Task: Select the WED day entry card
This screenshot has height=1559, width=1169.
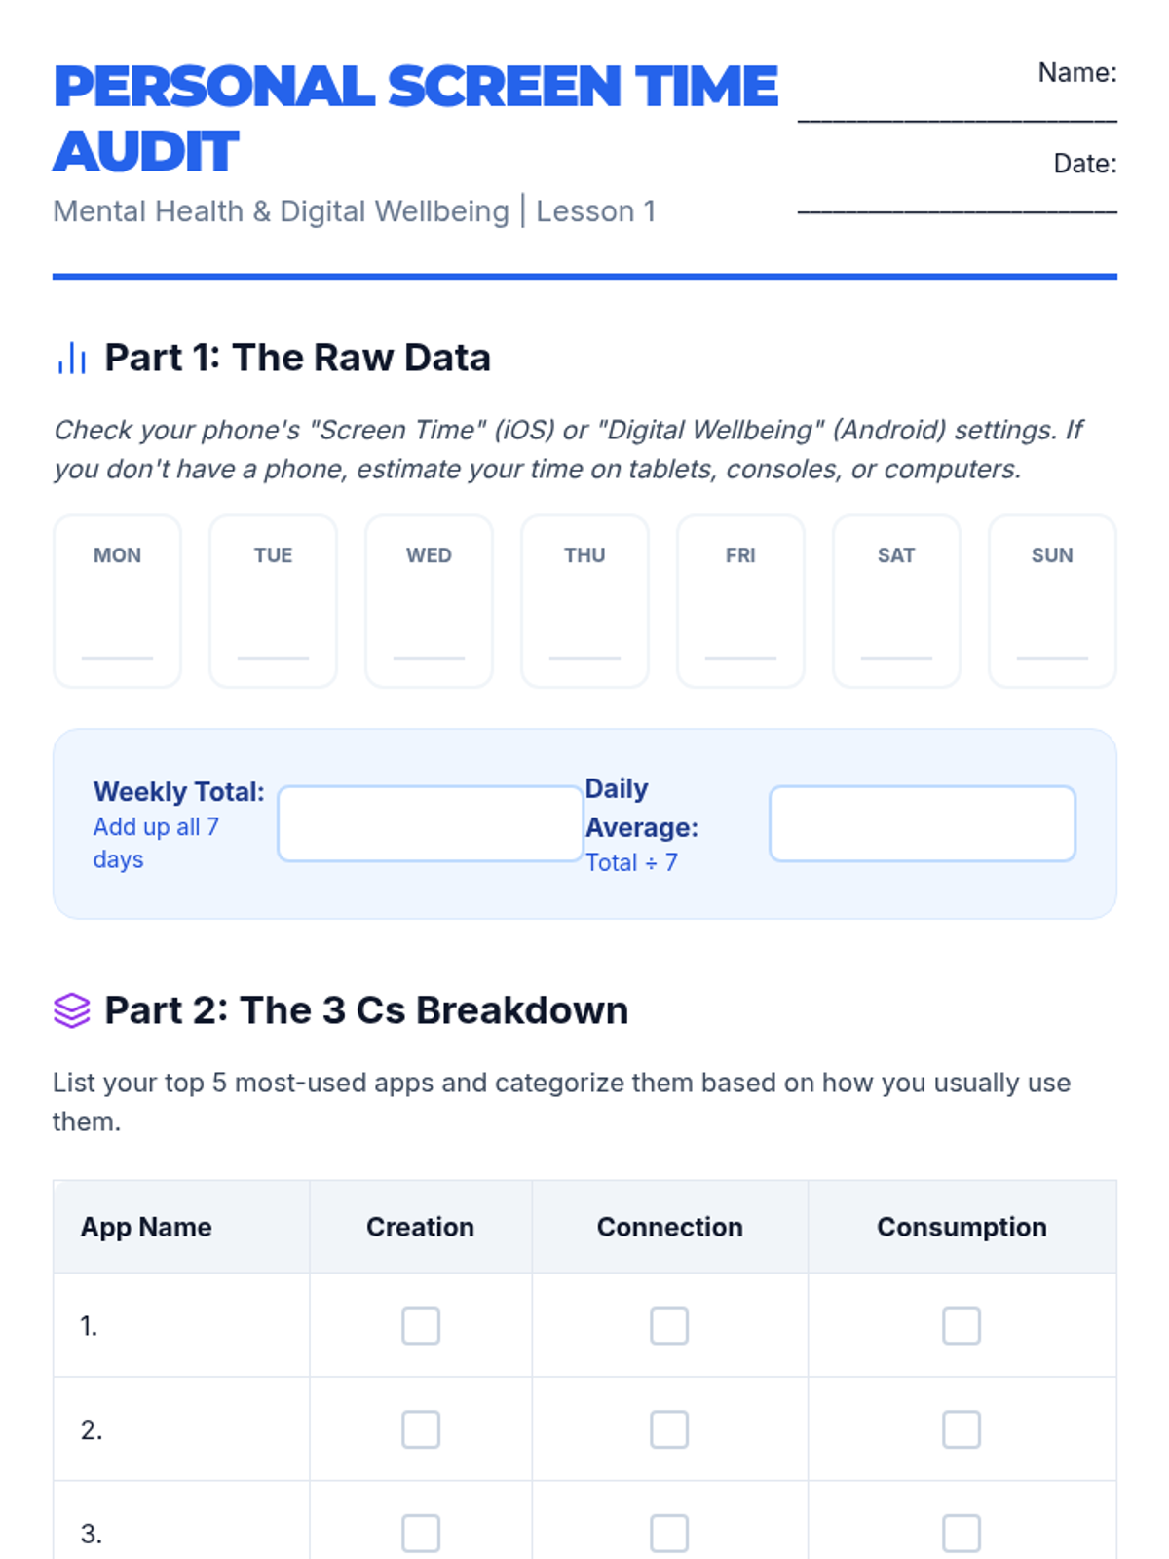Action: click(x=429, y=602)
